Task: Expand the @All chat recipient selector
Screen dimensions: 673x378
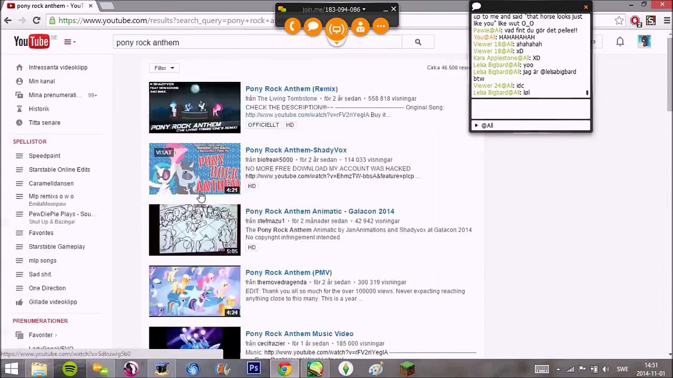Action: (x=531, y=125)
